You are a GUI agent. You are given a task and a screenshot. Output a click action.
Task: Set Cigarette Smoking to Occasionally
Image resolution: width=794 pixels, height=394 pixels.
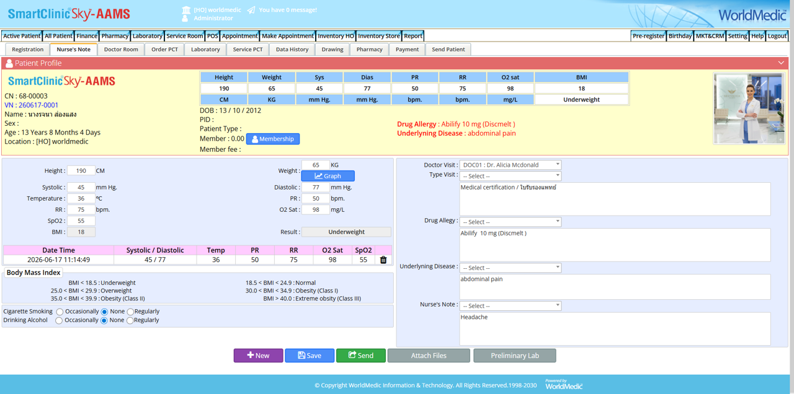60,312
